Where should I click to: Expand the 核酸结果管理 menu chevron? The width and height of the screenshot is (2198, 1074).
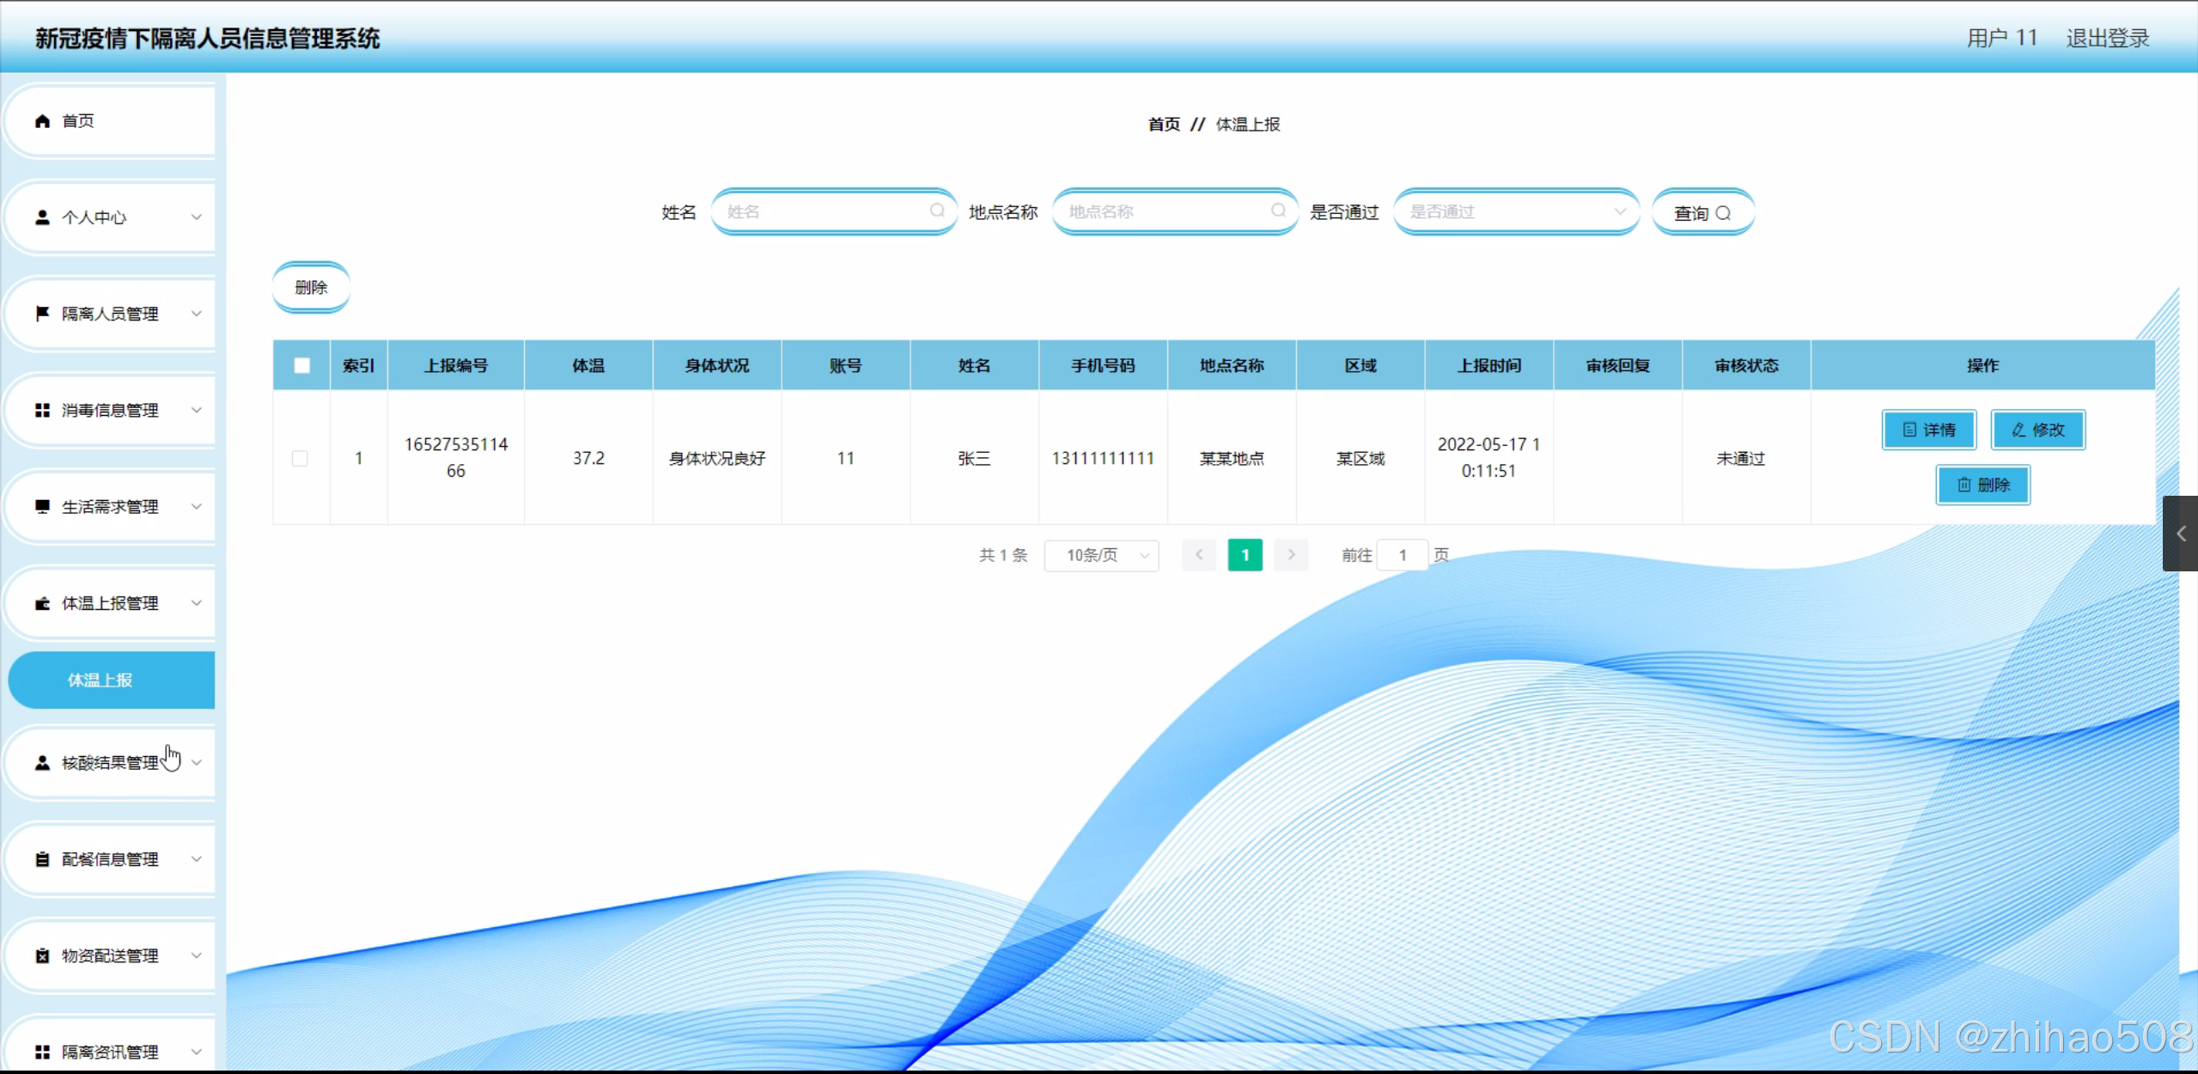coord(197,762)
